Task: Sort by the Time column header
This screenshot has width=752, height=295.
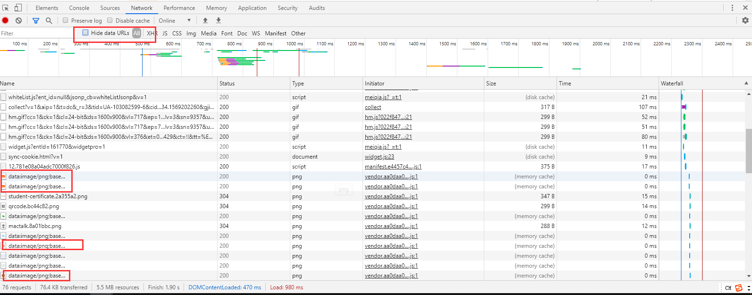Action: pos(608,84)
